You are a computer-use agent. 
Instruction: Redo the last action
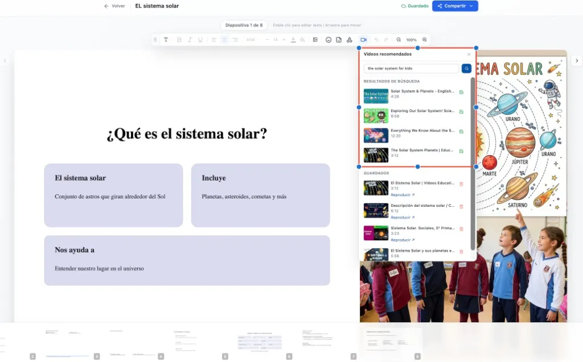[386, 40]
